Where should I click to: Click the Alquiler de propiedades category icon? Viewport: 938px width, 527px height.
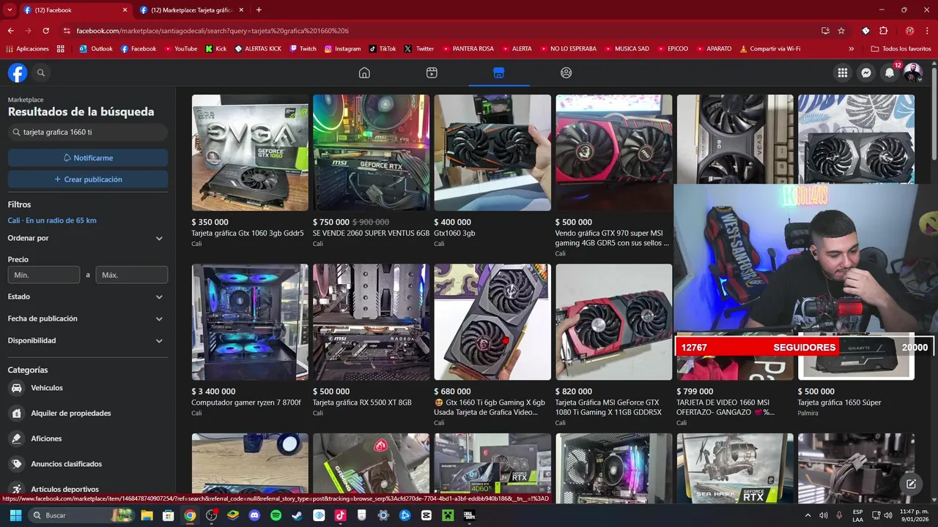[x=16, y=413]
